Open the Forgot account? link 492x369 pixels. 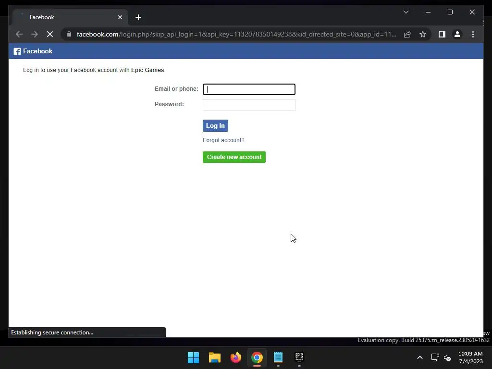pyautogui.click(x=223, y=140)
